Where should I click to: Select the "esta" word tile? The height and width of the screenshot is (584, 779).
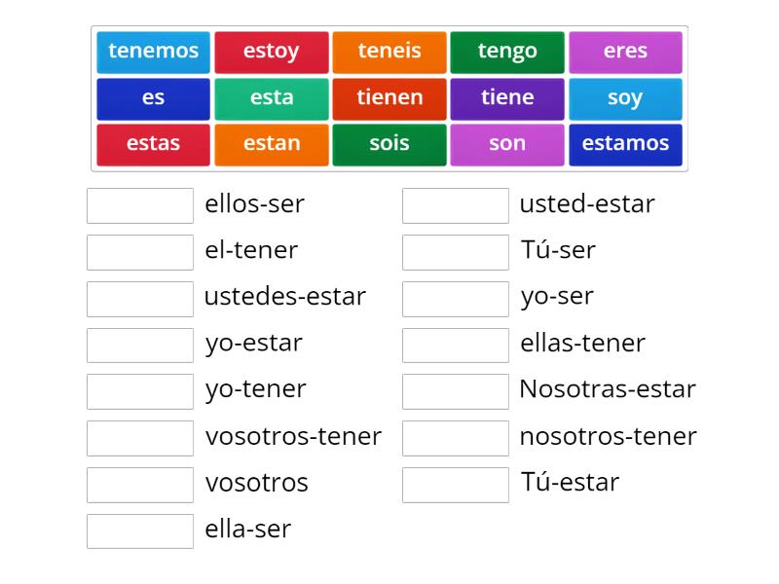(x=272, y=97)
